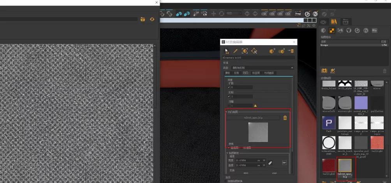
Task: Select the arrow pick tool in material editor
Action: coord(227,51)
